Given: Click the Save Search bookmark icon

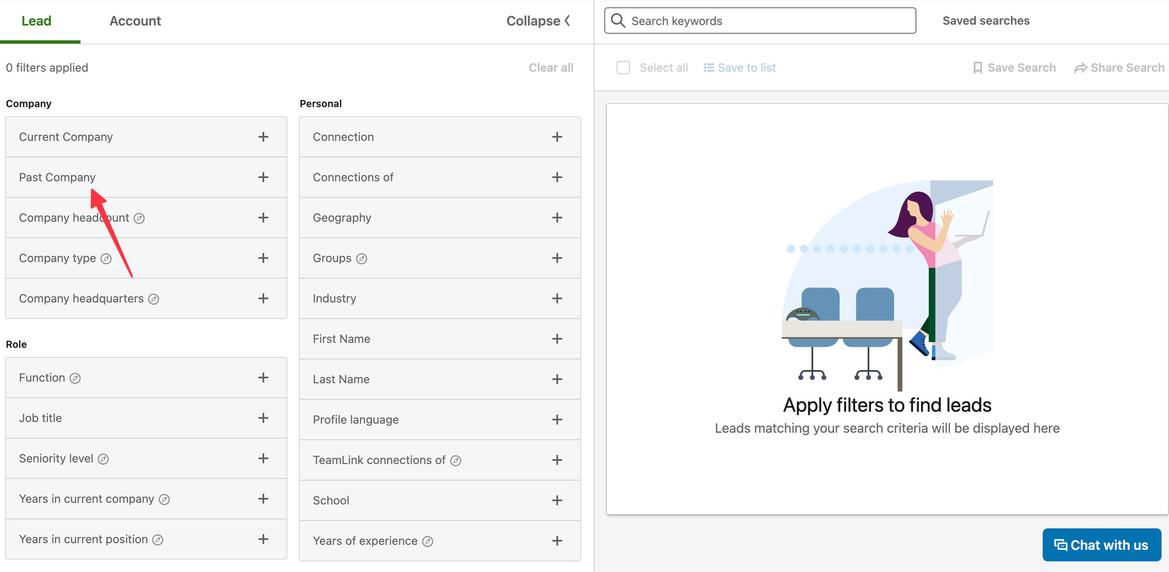Looking at the screenshot, I should tap(977, 68).
